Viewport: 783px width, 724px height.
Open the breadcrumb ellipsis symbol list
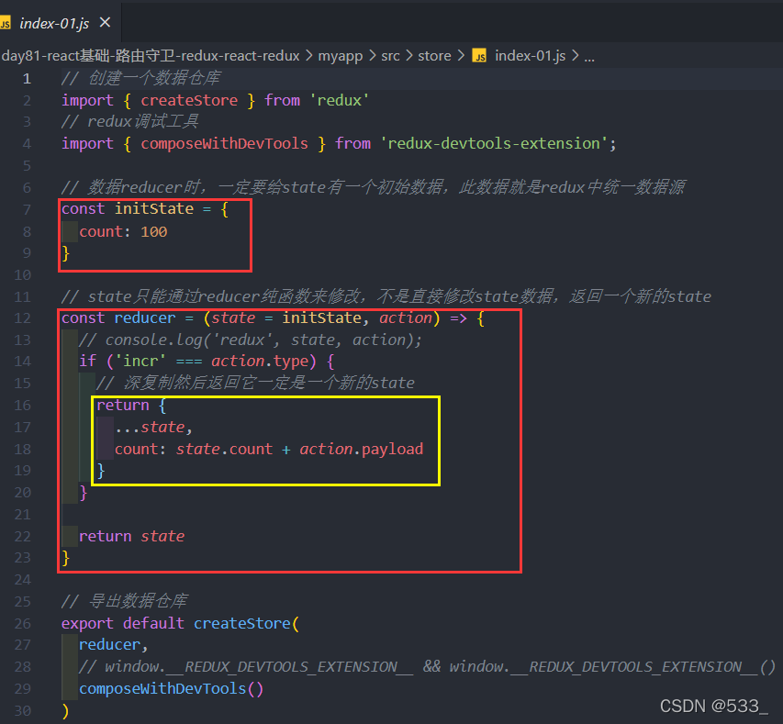pos(589,57)
